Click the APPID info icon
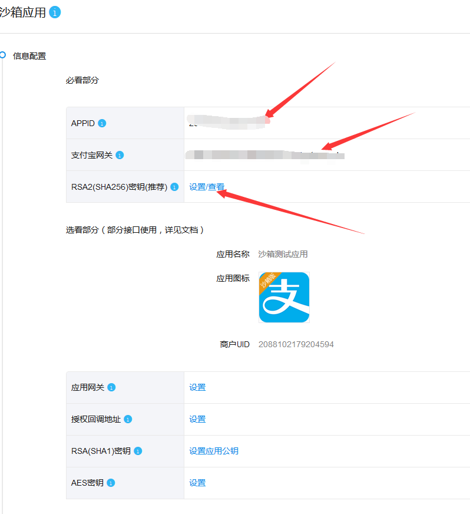Image resolution: width=470 pixels, height=514 pixels. (x=102, y=123)
